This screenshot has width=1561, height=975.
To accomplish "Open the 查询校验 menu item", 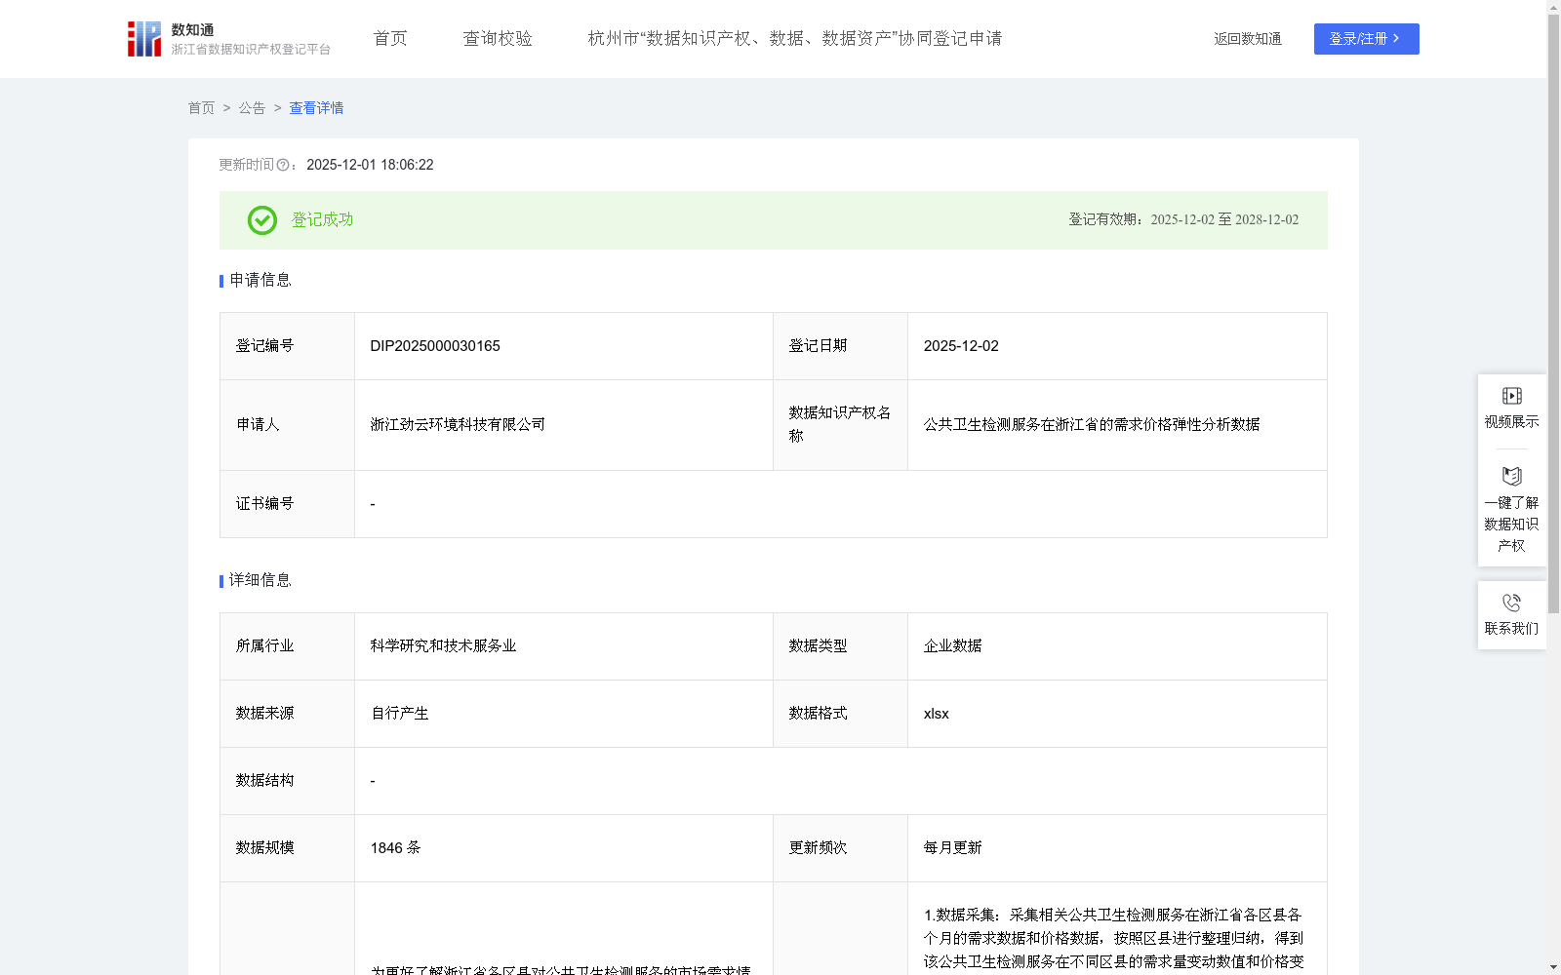I will [x=498, y=39].
